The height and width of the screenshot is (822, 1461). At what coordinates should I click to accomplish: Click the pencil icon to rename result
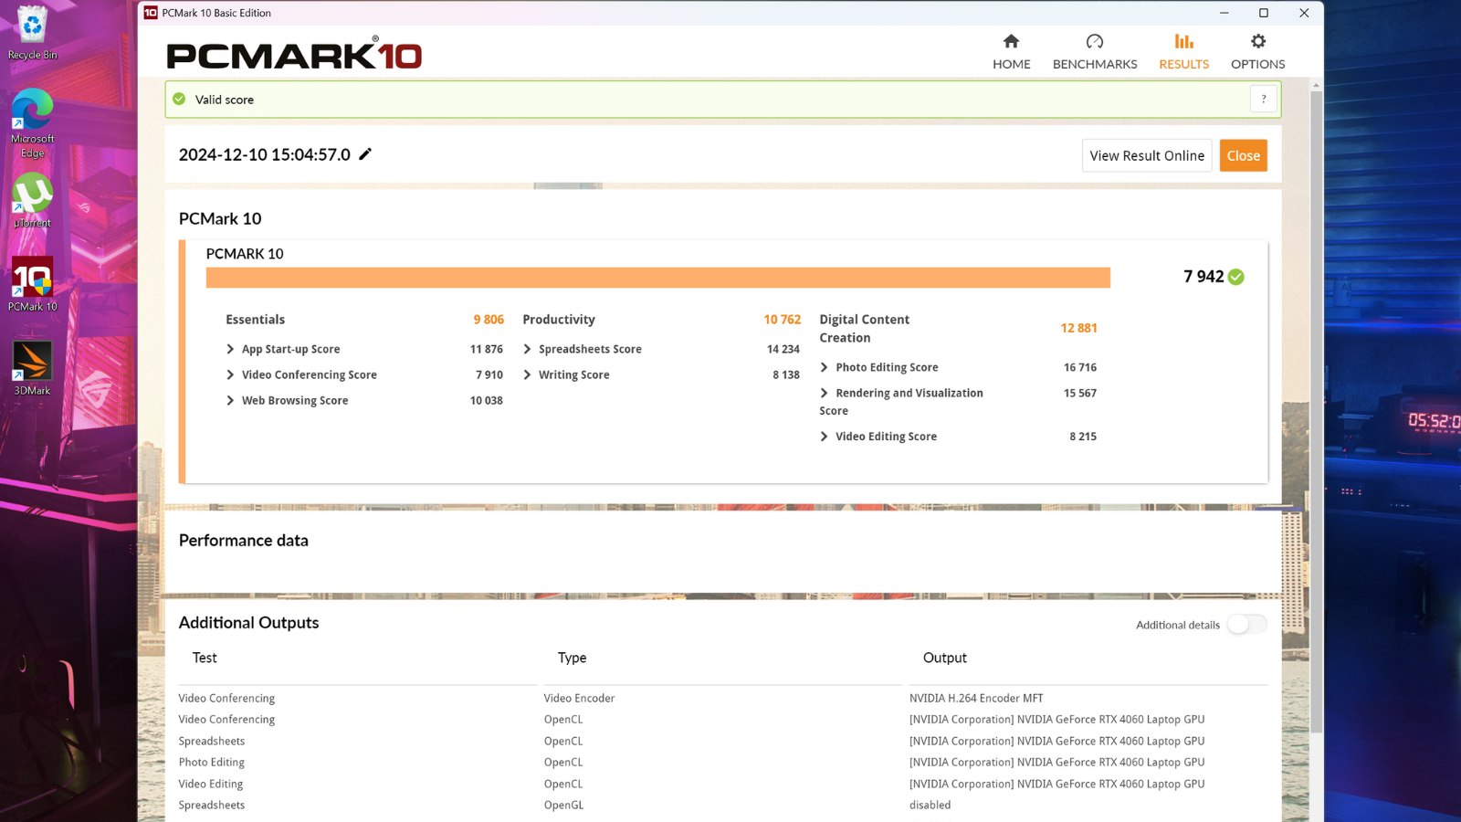[365, 154]
